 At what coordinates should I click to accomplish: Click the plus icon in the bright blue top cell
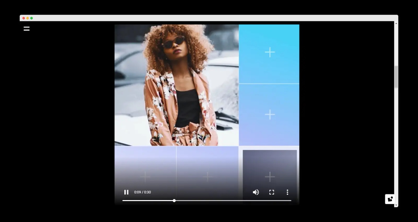click(x=270, y=52)
